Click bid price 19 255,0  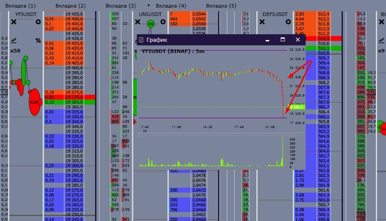click(74, 210)
